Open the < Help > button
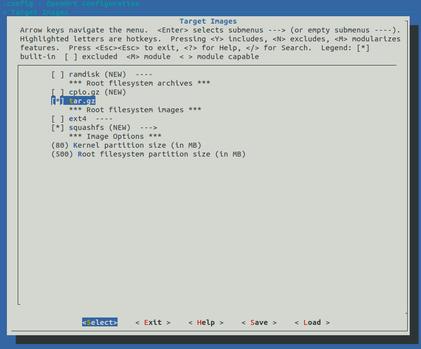This screenshot has height=349, width=421. point(206,322)
